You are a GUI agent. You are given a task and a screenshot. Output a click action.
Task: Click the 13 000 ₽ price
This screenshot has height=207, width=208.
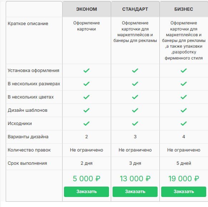pos(135,179)
